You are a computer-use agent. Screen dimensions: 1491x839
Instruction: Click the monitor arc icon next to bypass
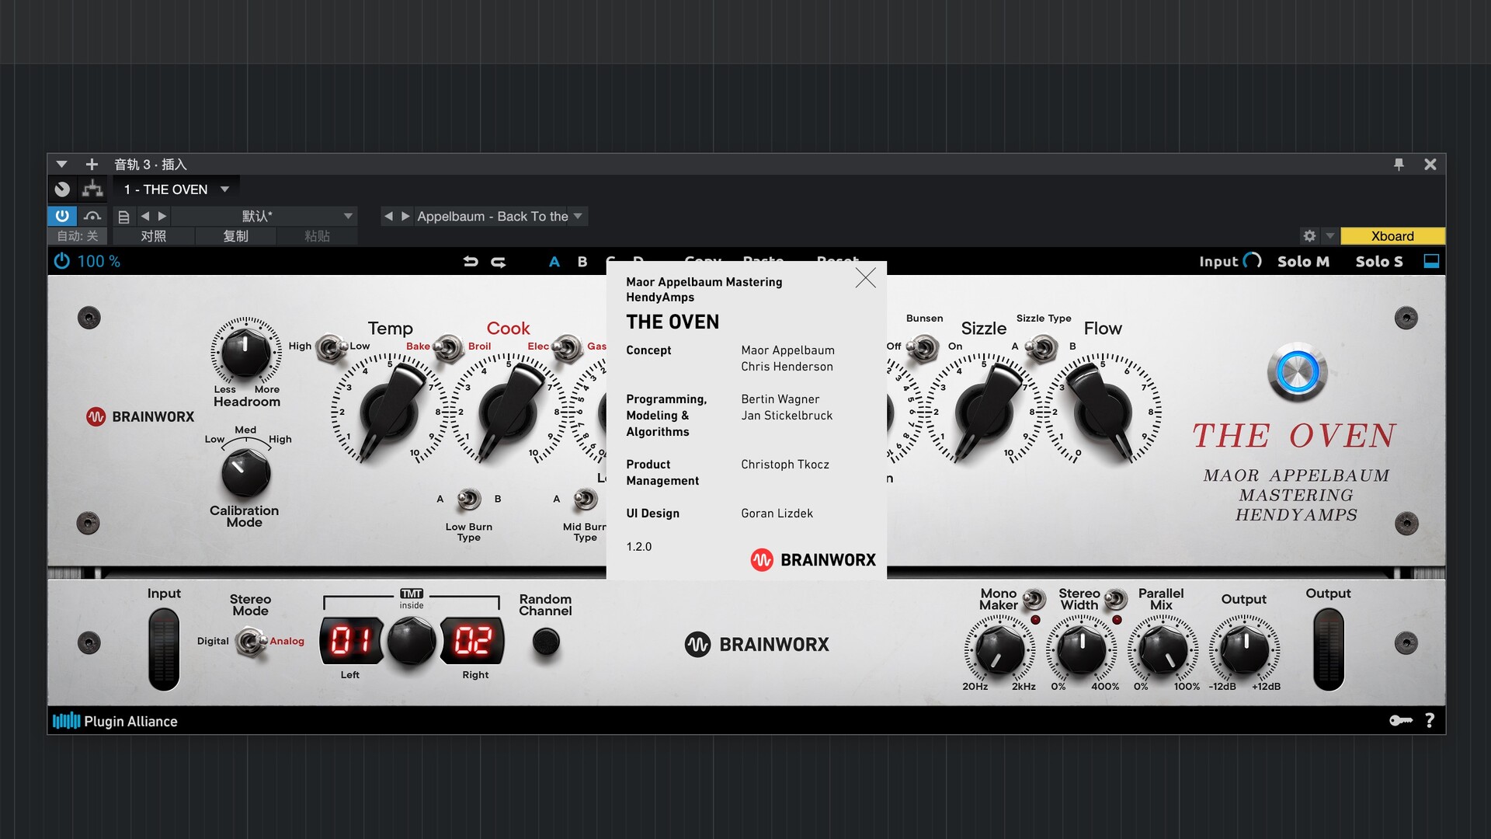click(x=92, y=216)
